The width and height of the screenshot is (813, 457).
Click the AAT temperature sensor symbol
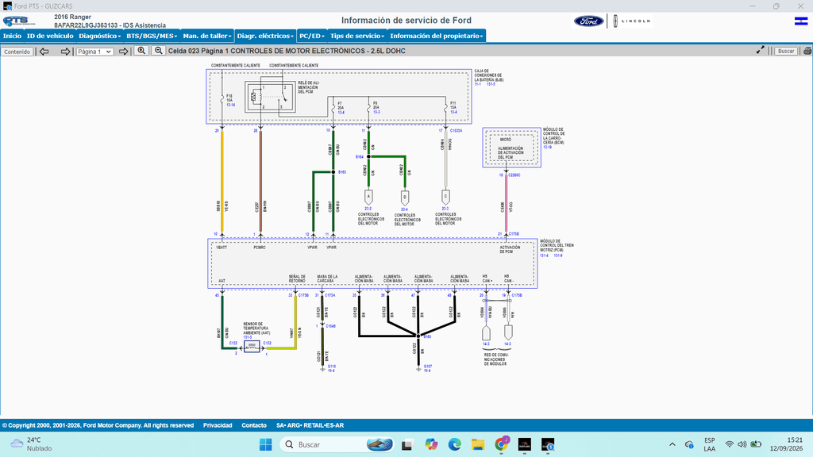[x=252, y=346]
